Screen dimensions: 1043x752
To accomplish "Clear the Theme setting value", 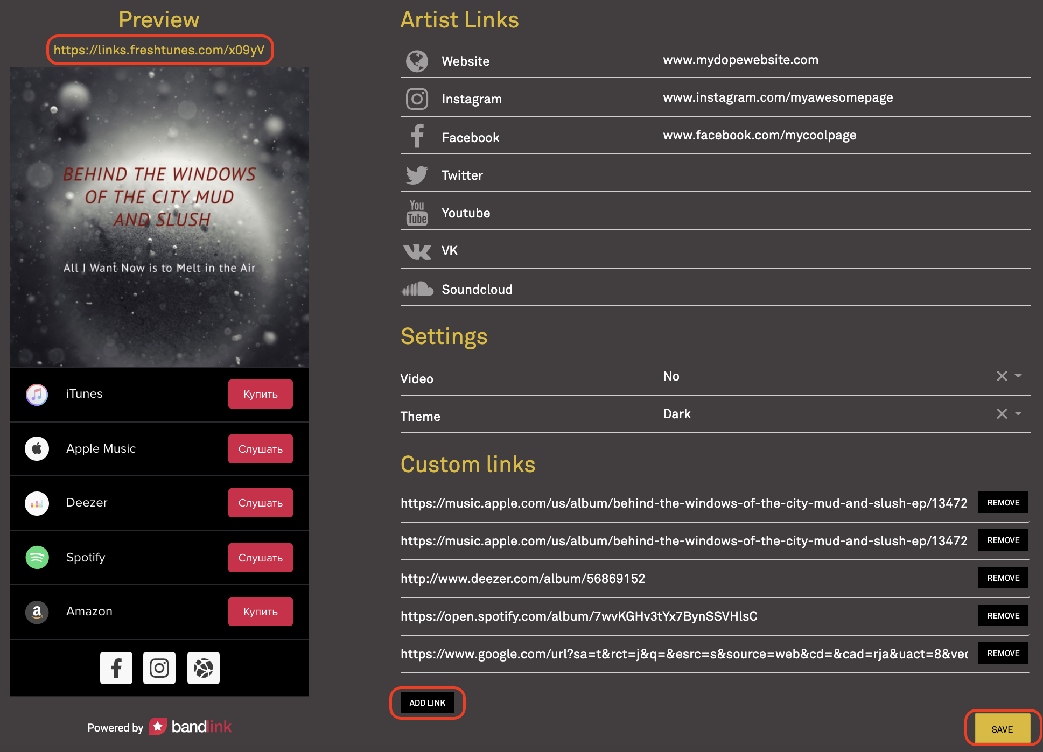I will pos(1002,413).
